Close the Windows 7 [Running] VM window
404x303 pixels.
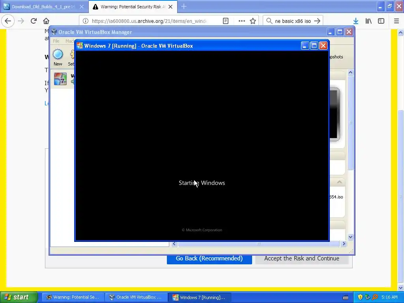point(323,46)
